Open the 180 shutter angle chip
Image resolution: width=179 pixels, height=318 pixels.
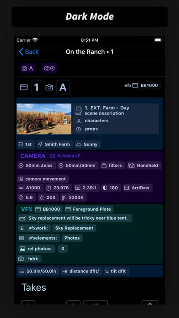pyautogui.click(x=111, y=188)
